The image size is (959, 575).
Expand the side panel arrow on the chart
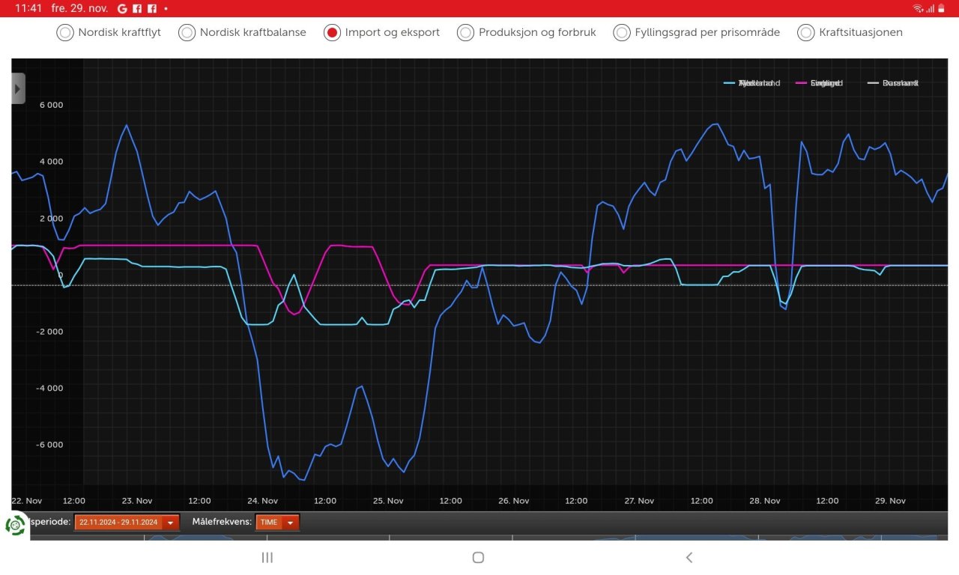click(18, 88)
